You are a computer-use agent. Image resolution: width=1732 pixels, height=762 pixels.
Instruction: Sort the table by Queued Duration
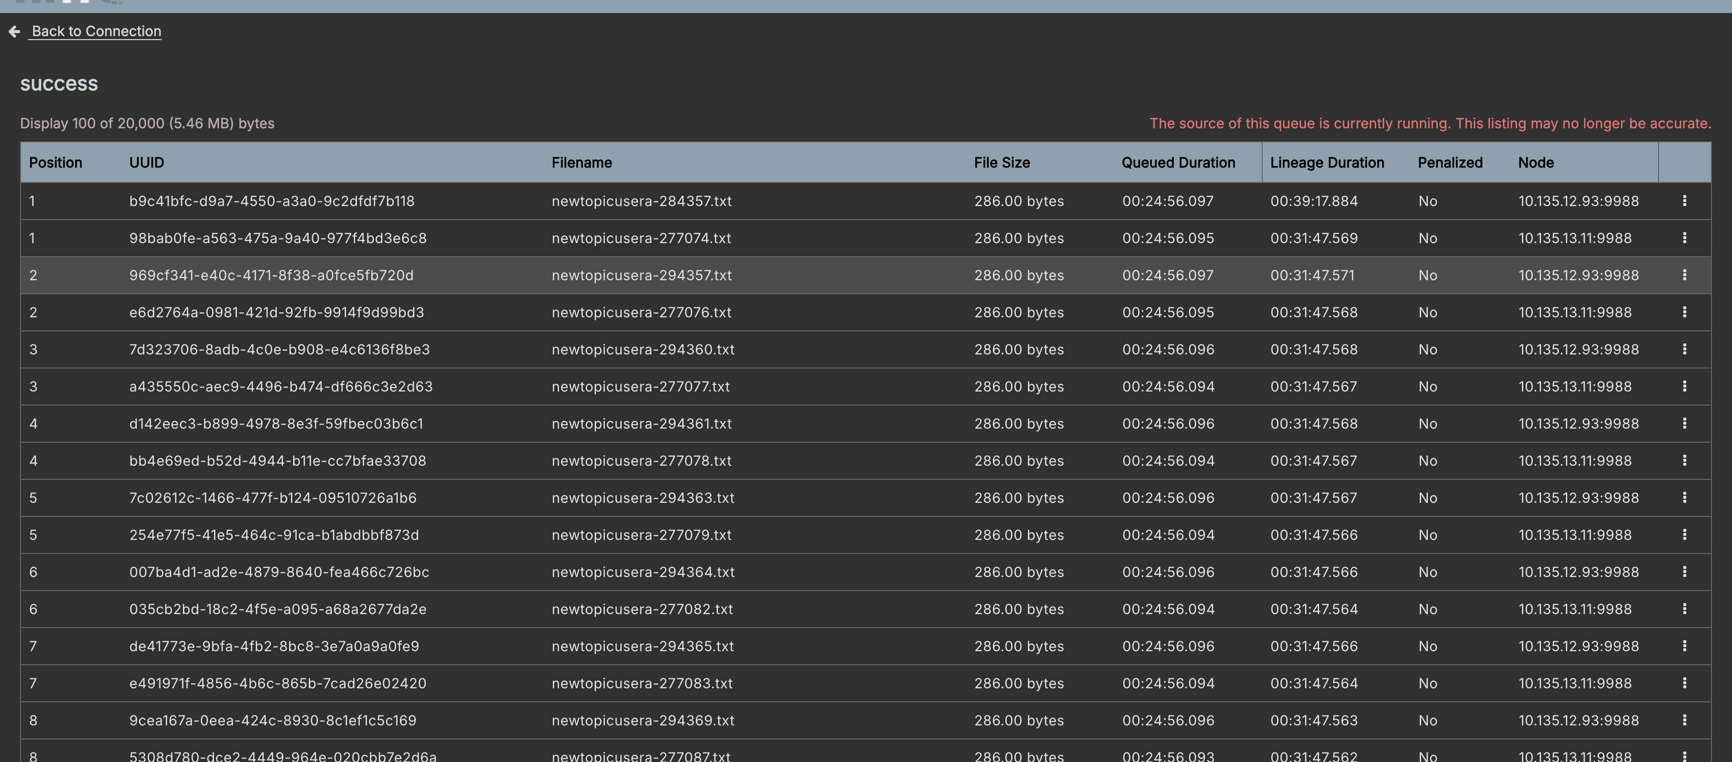(x=1178, y=162)
